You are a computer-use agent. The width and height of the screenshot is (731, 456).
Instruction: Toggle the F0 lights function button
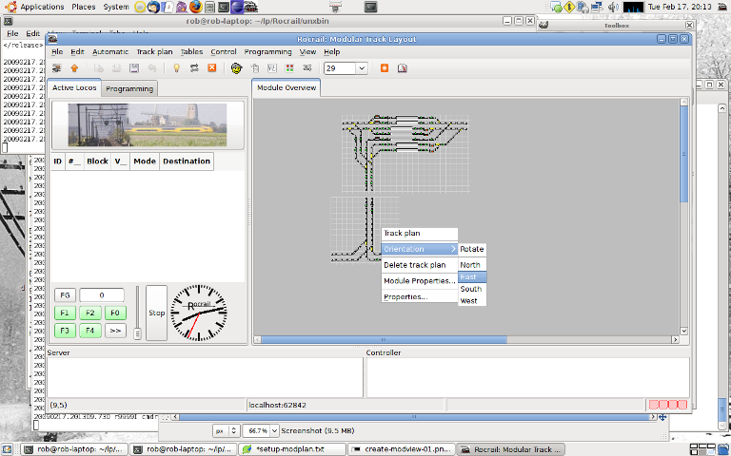click(114, 313)
